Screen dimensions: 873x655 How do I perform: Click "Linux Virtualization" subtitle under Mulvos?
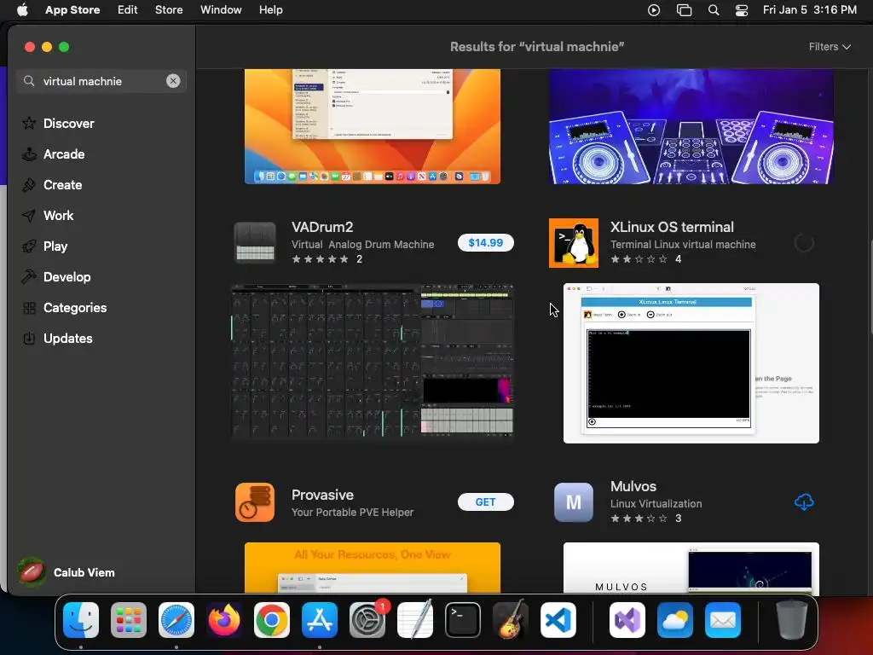656,503
